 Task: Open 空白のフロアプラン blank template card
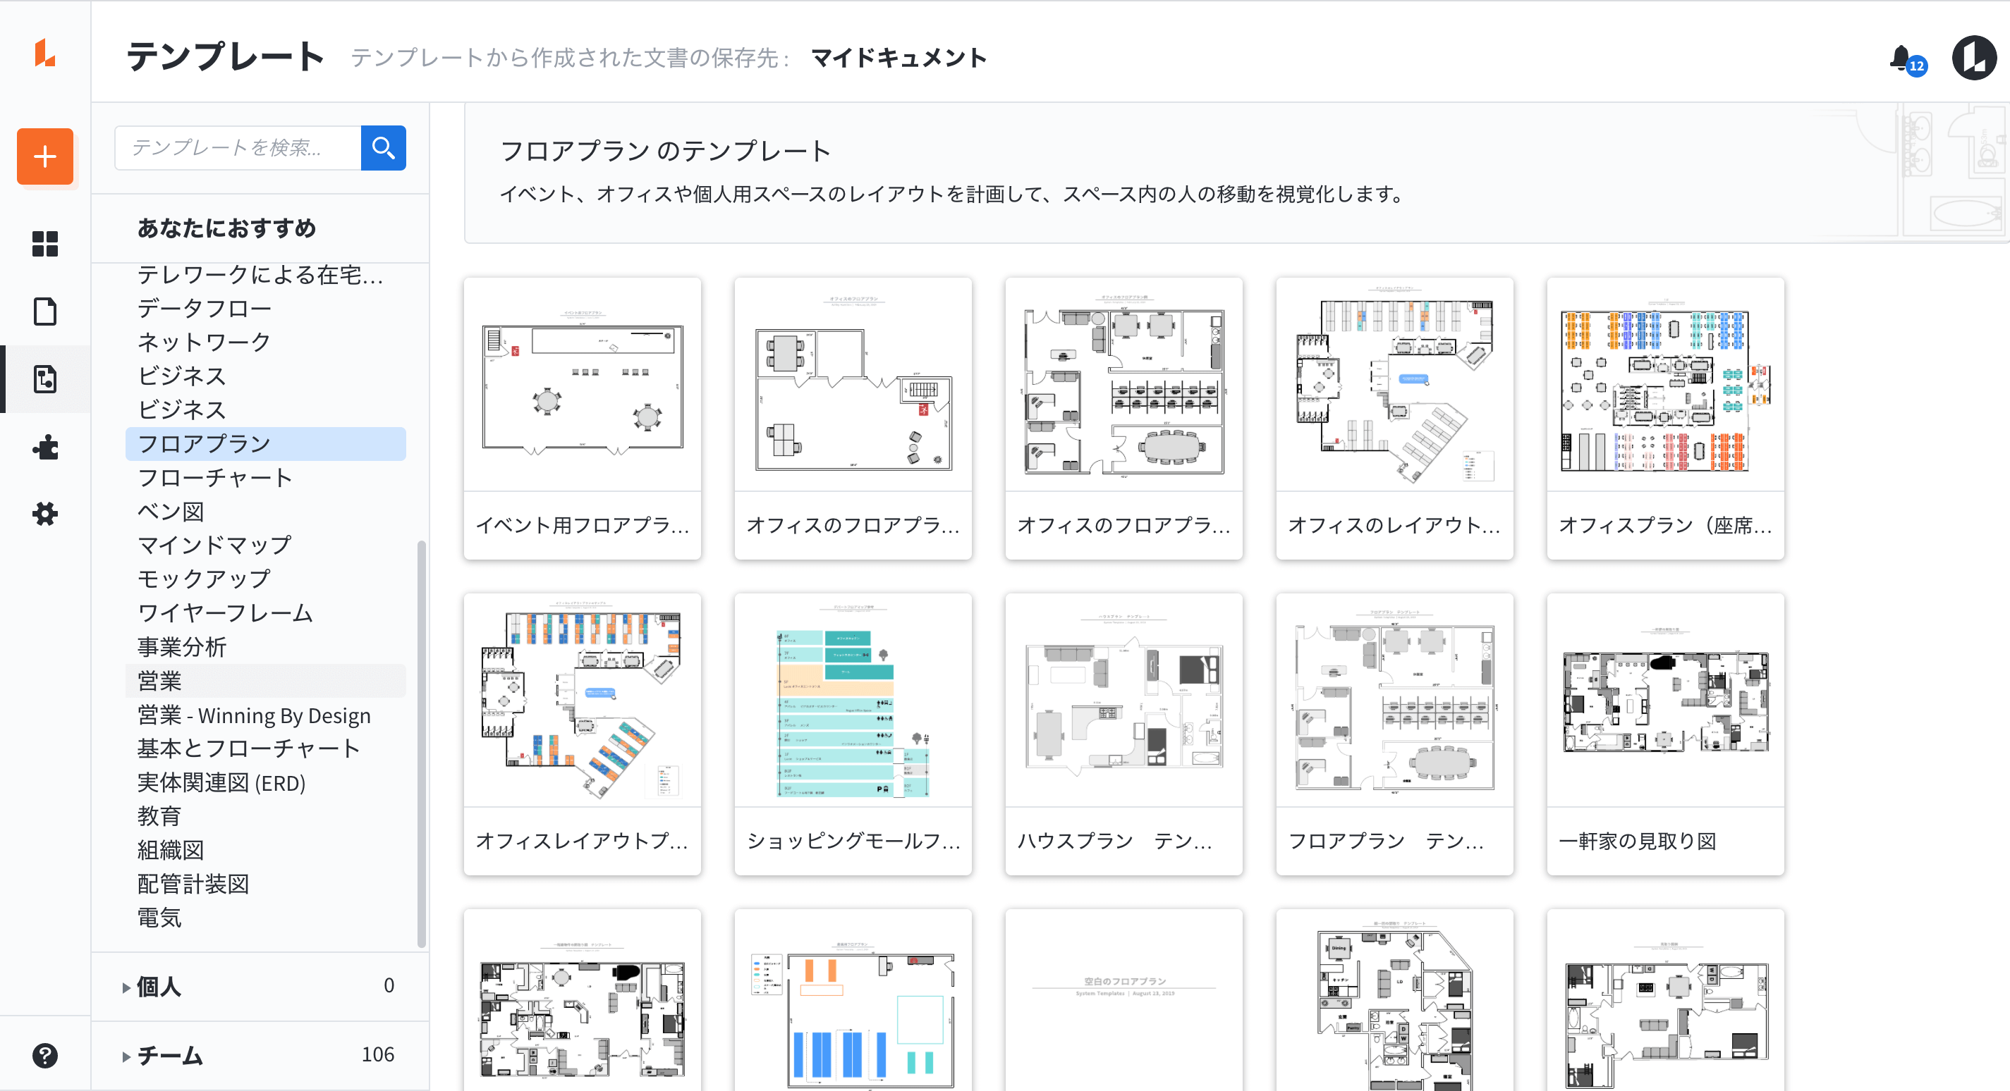pos(1123,1000)
